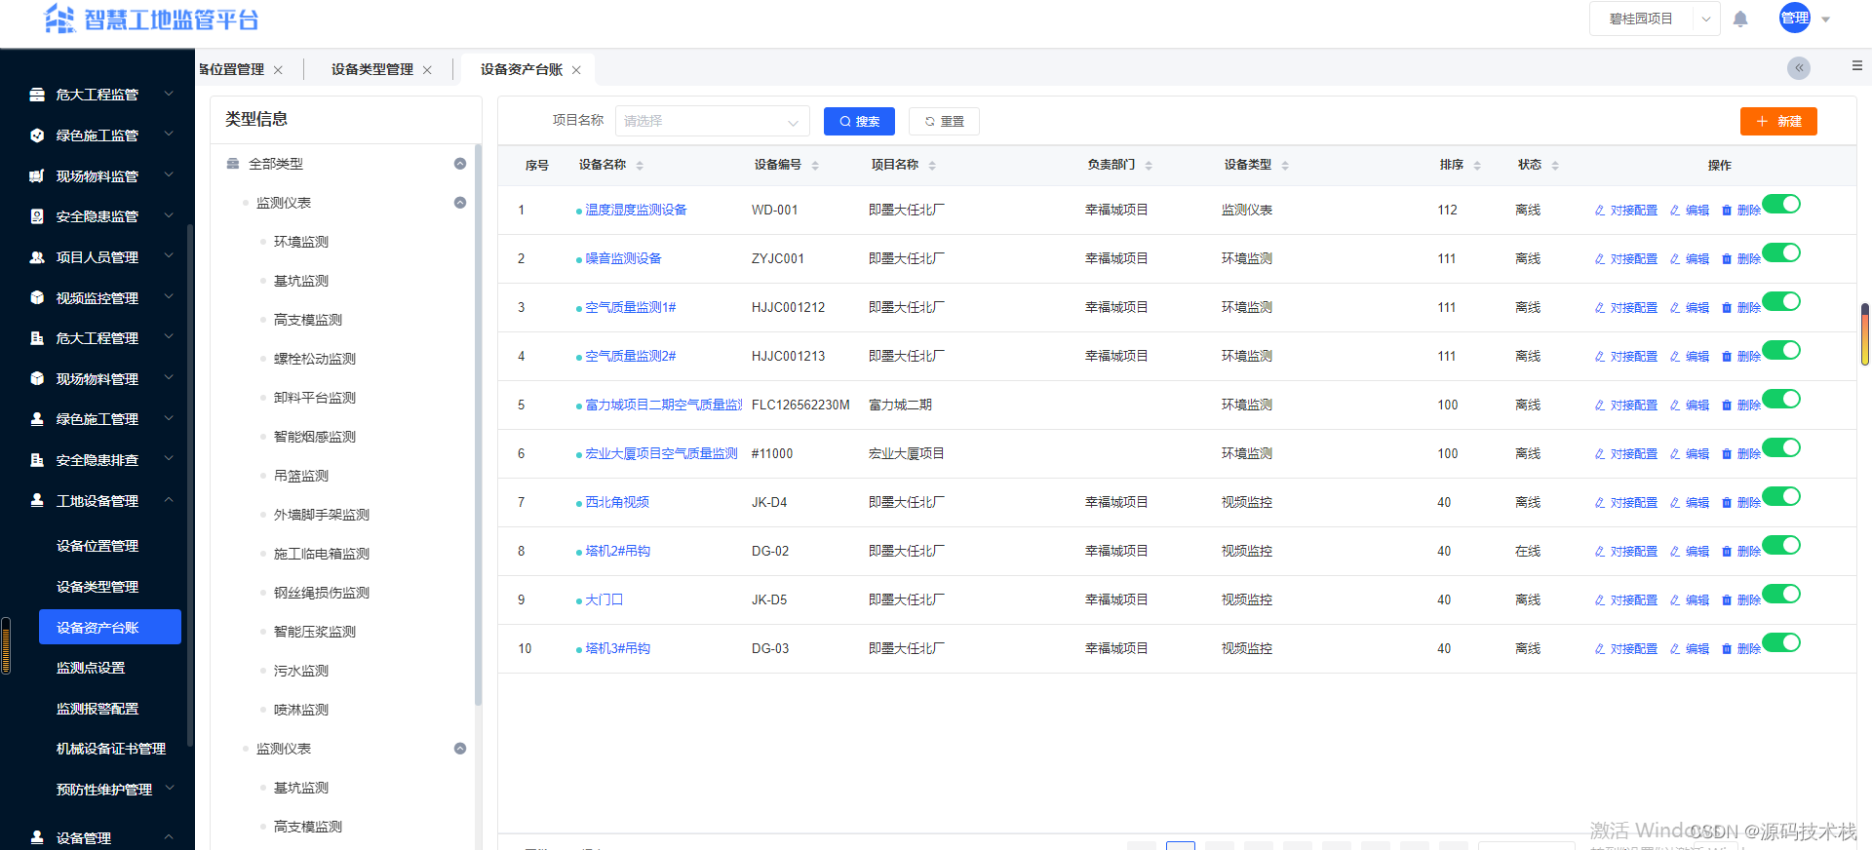The width and height of the screenshot is (1872, 850).
Task: Open user menu arrow beside 管理 avatar
Action: [x=1826, y=19]
